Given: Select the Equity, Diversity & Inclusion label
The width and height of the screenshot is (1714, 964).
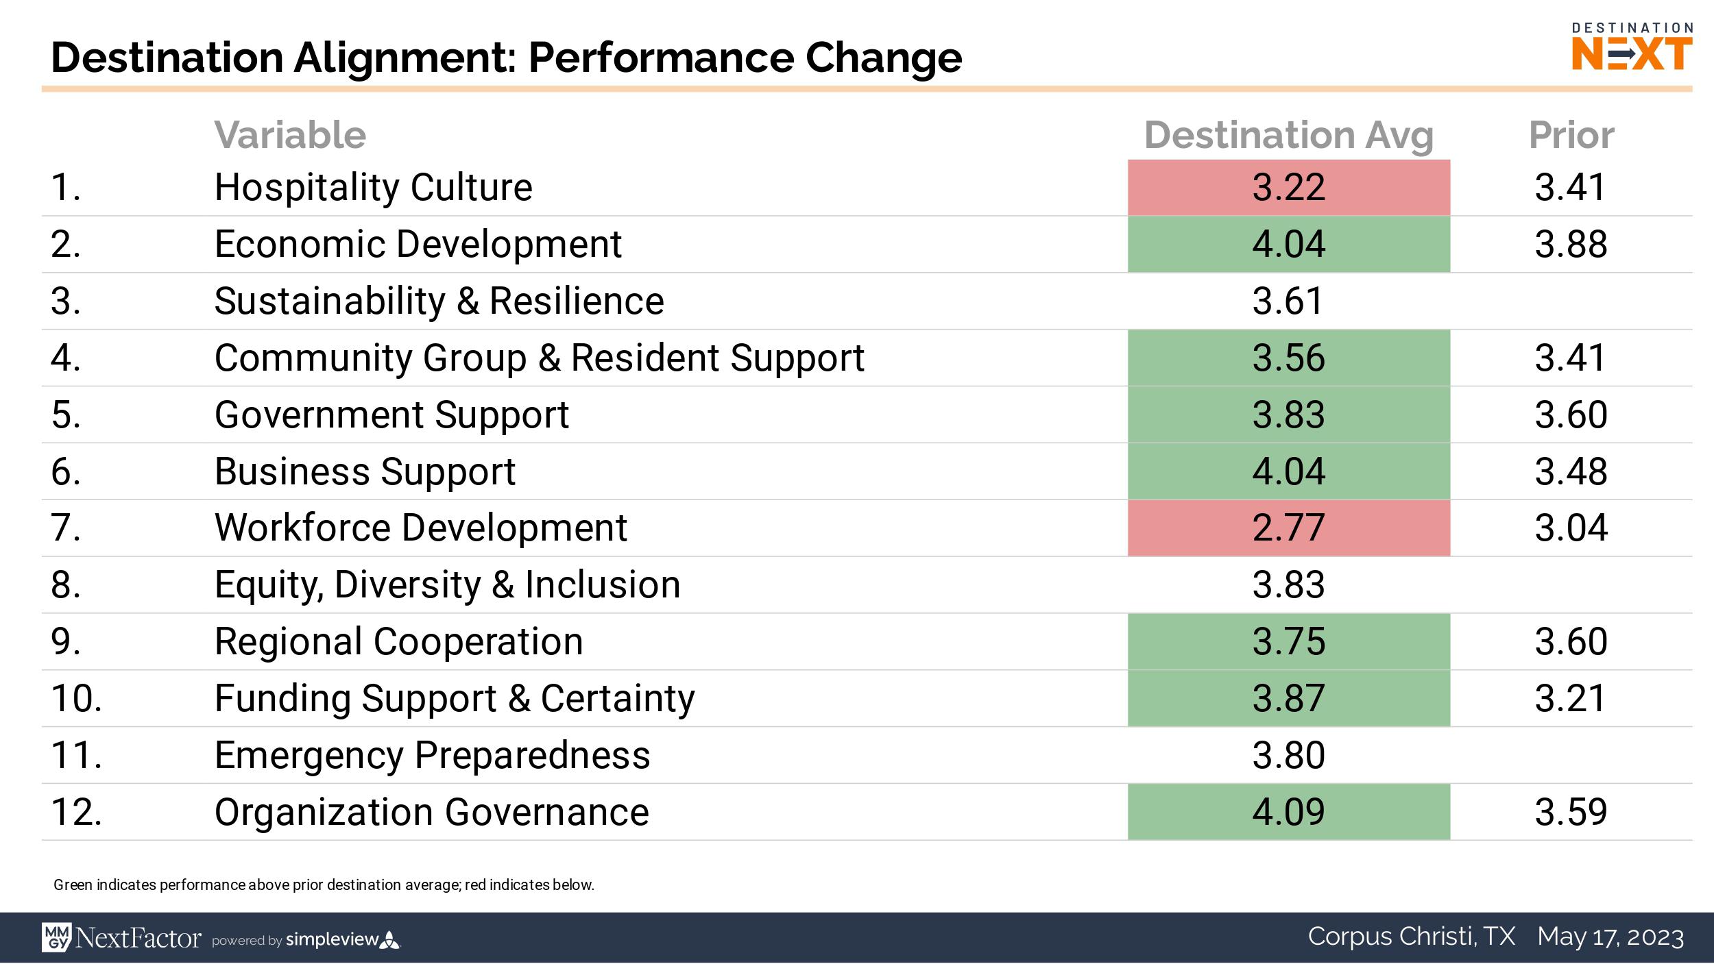Looking at the screenshot, I should pyautogui.click(x=447, y=585).
